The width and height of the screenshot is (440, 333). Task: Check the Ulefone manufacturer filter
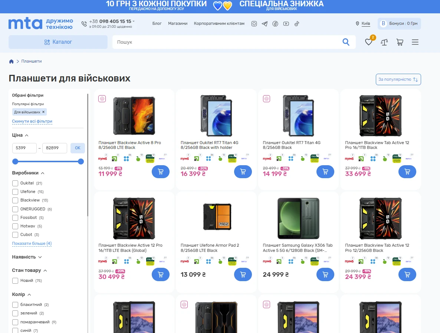[15, 192]
